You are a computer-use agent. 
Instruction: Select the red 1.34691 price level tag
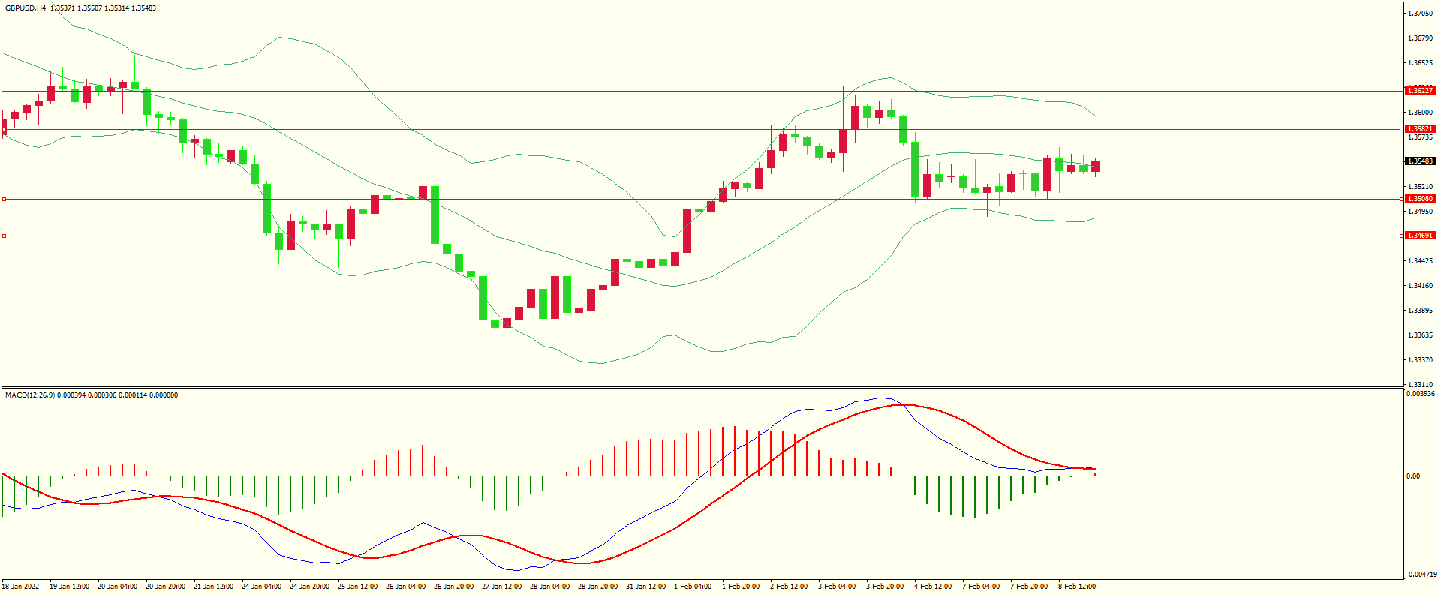click(1419, 236)
